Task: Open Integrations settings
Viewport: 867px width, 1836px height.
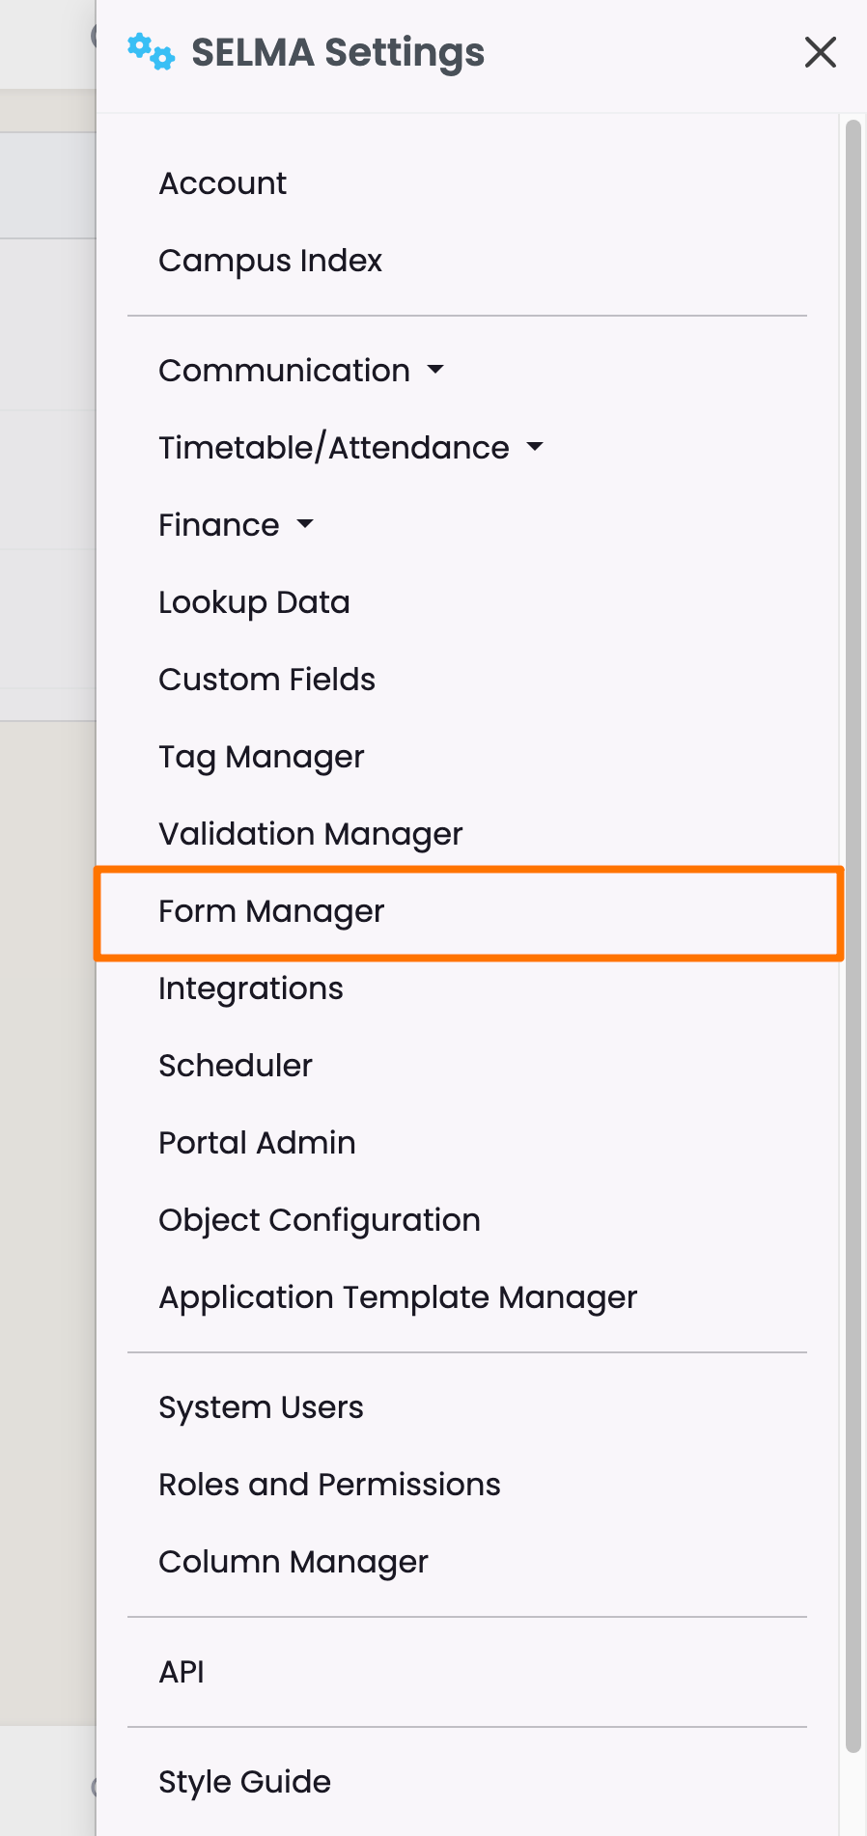Action: pos(250,988)
